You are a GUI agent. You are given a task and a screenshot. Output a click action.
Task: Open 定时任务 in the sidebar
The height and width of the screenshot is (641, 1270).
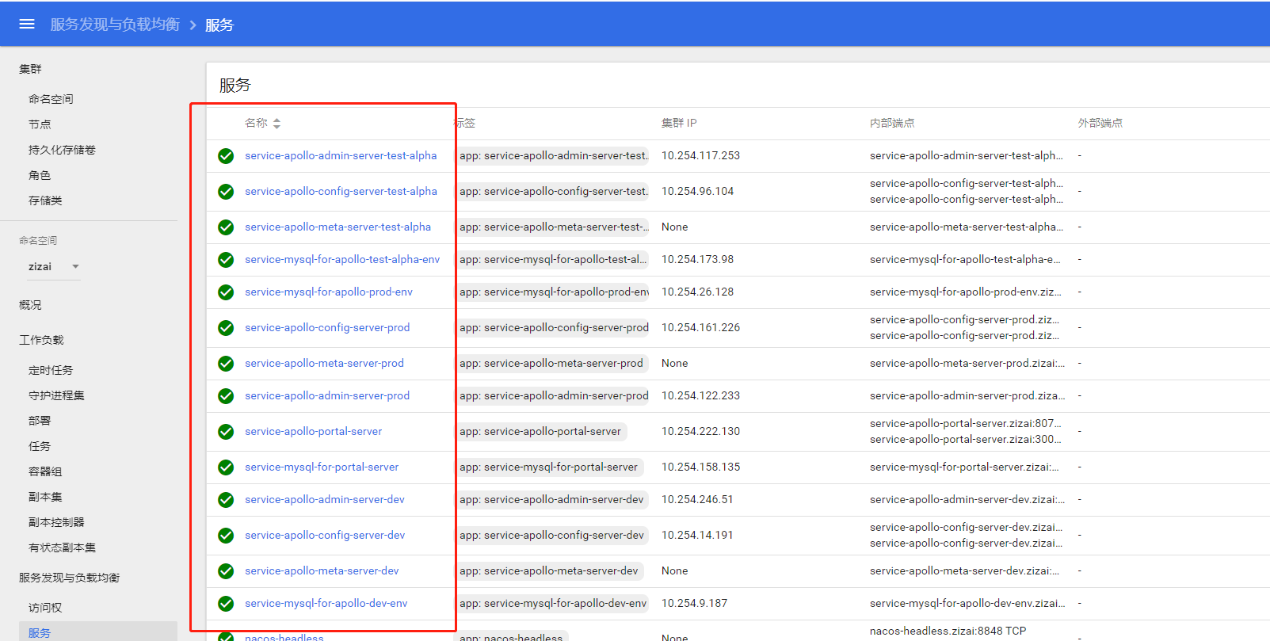pos(51,370)
